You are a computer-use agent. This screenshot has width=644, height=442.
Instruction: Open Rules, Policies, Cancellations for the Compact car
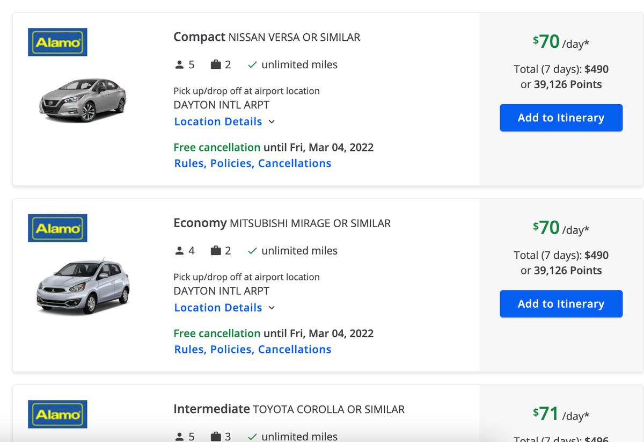(x=252, y=163)
